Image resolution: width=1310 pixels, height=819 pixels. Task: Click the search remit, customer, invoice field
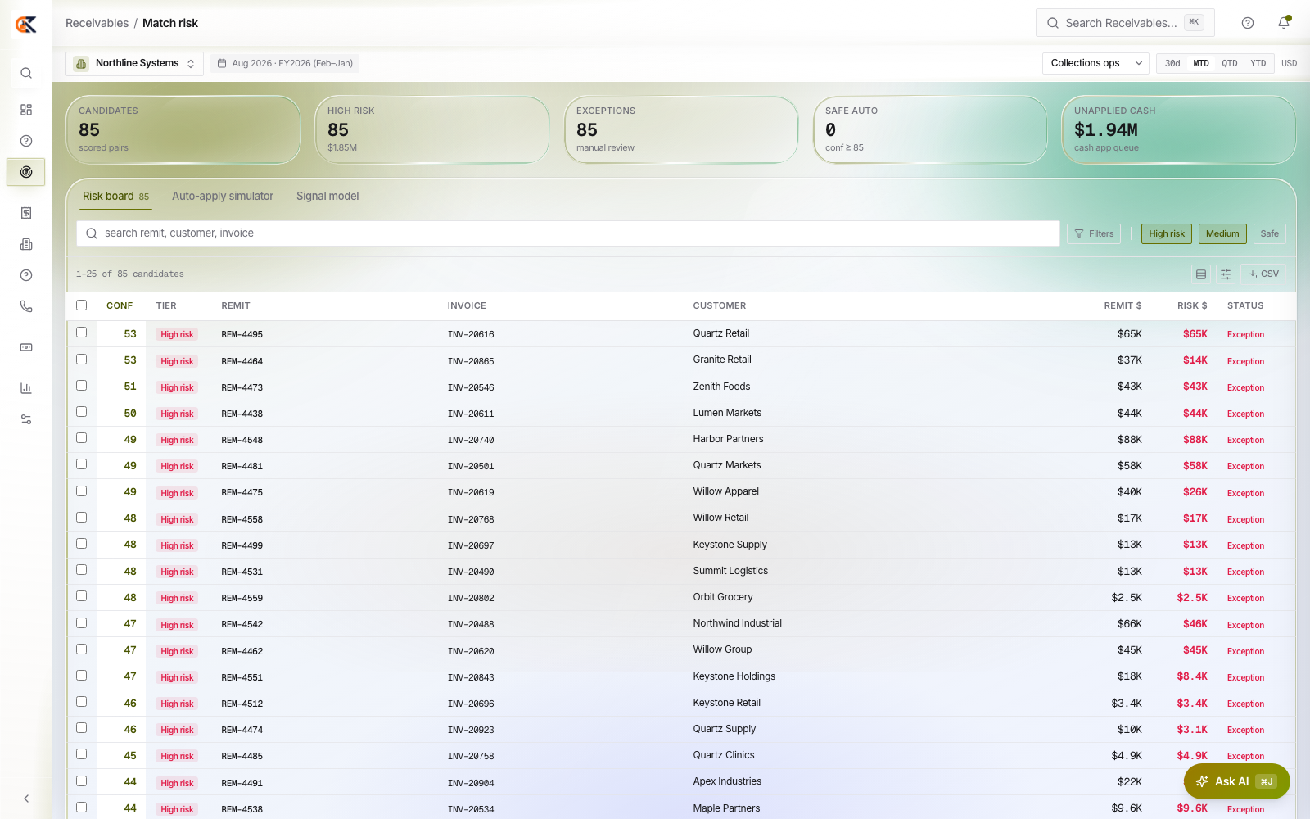[x=568, y=233]
